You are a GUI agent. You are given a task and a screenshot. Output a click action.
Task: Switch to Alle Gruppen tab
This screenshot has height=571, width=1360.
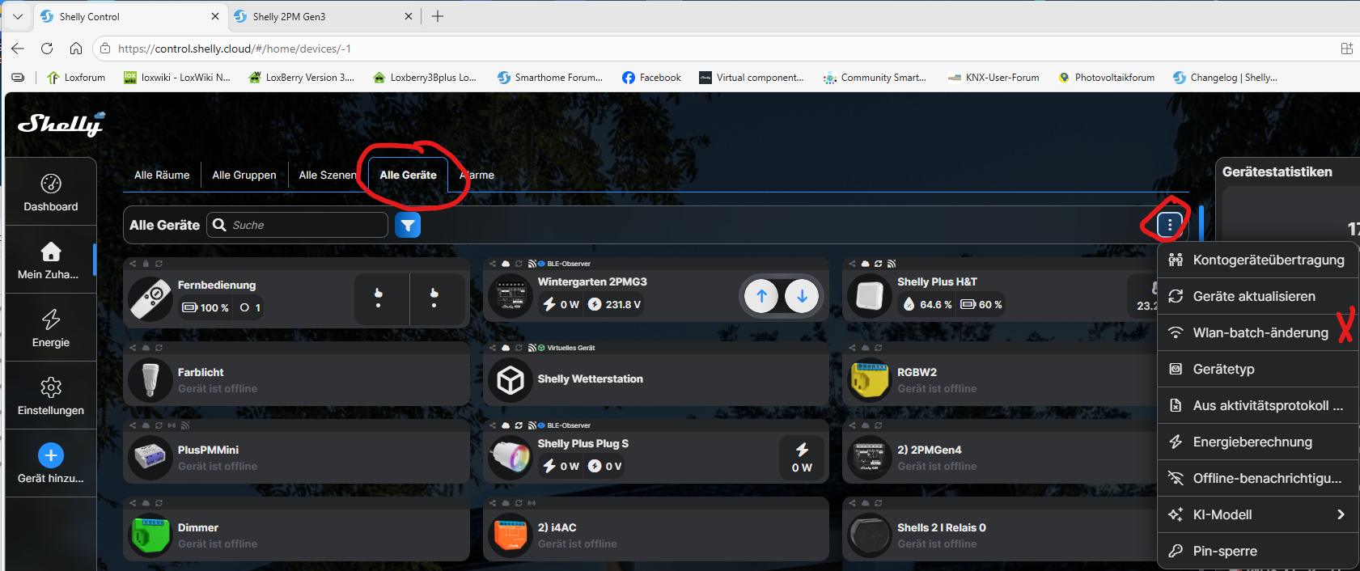244,175
